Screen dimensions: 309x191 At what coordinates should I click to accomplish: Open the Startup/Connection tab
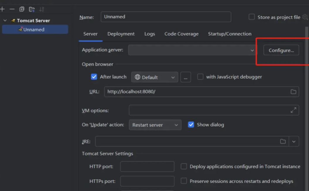pos(230,34)
